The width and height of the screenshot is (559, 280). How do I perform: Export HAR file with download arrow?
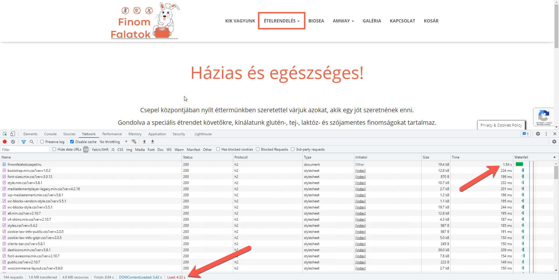coord(153,142)
